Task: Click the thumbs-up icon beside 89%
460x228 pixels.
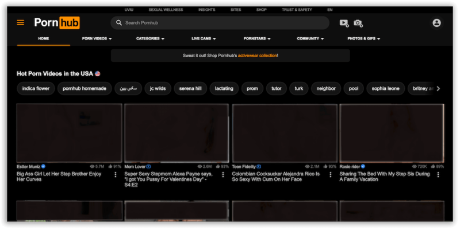Action: point(433,166)
